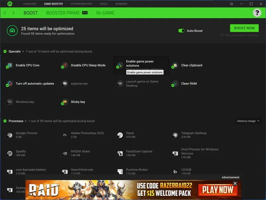266x200 pixels.
Task: Click the Sticky key icon
Action: coord(64,102)
